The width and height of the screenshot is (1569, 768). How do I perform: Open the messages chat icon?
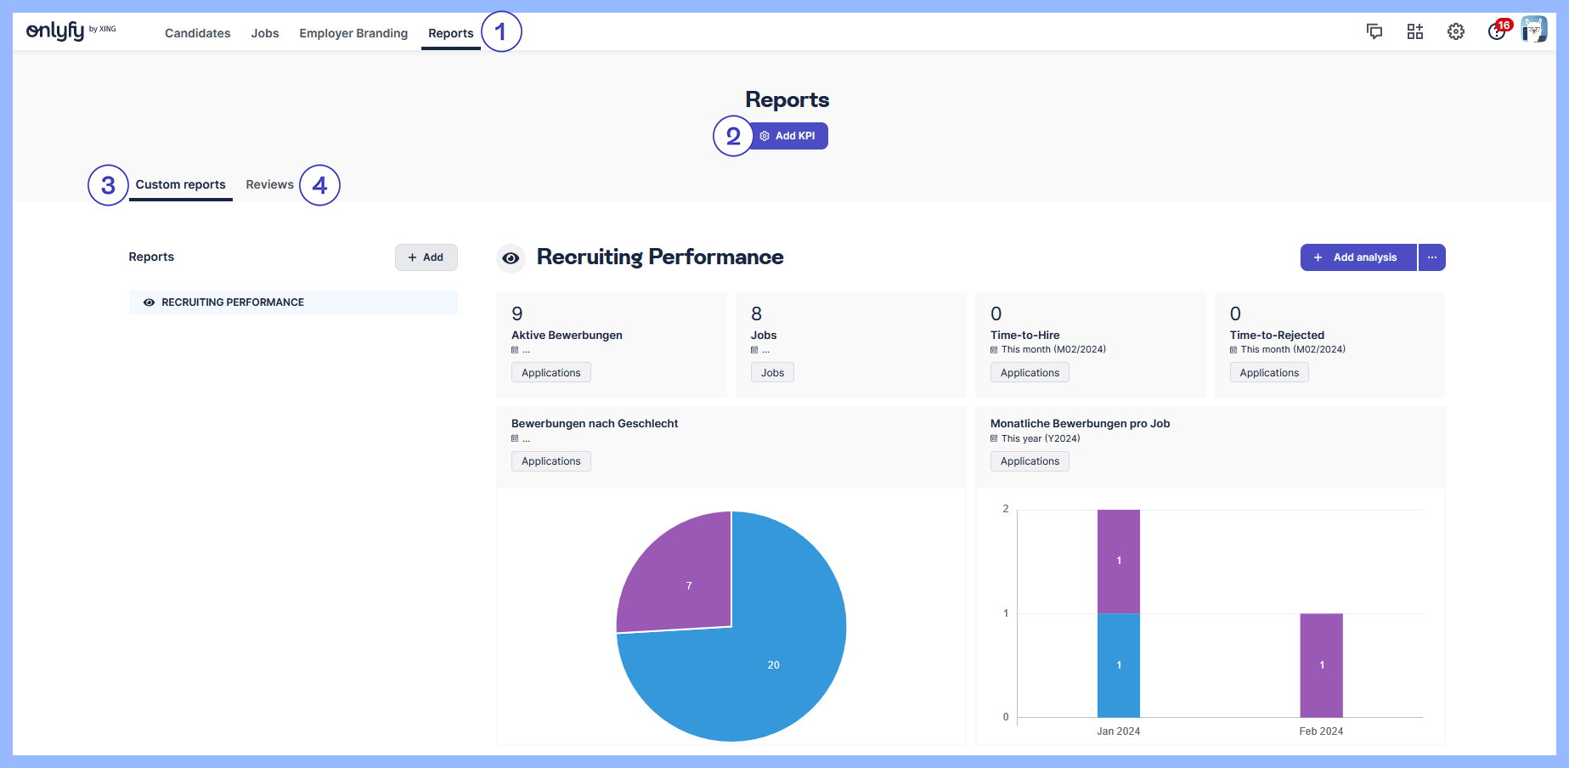[x=1374, y=31]
